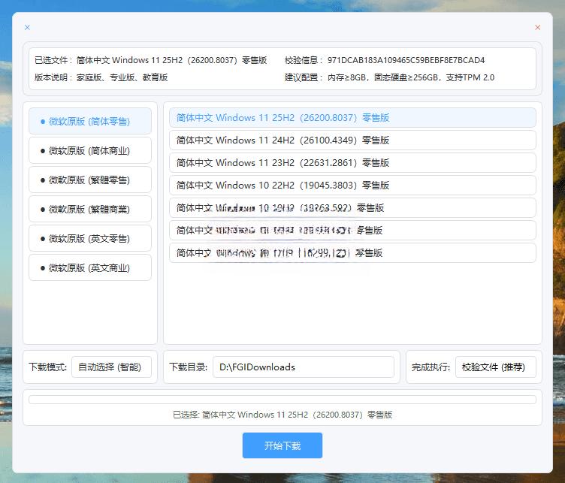Pick the last list entry ending 零售版
The image size is (565, 483).
point(352,253)
